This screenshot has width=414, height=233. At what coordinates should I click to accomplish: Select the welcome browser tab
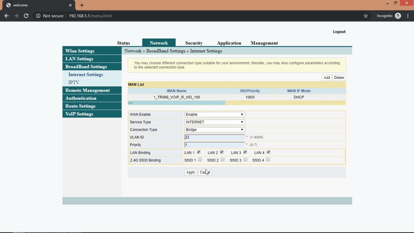39,5
